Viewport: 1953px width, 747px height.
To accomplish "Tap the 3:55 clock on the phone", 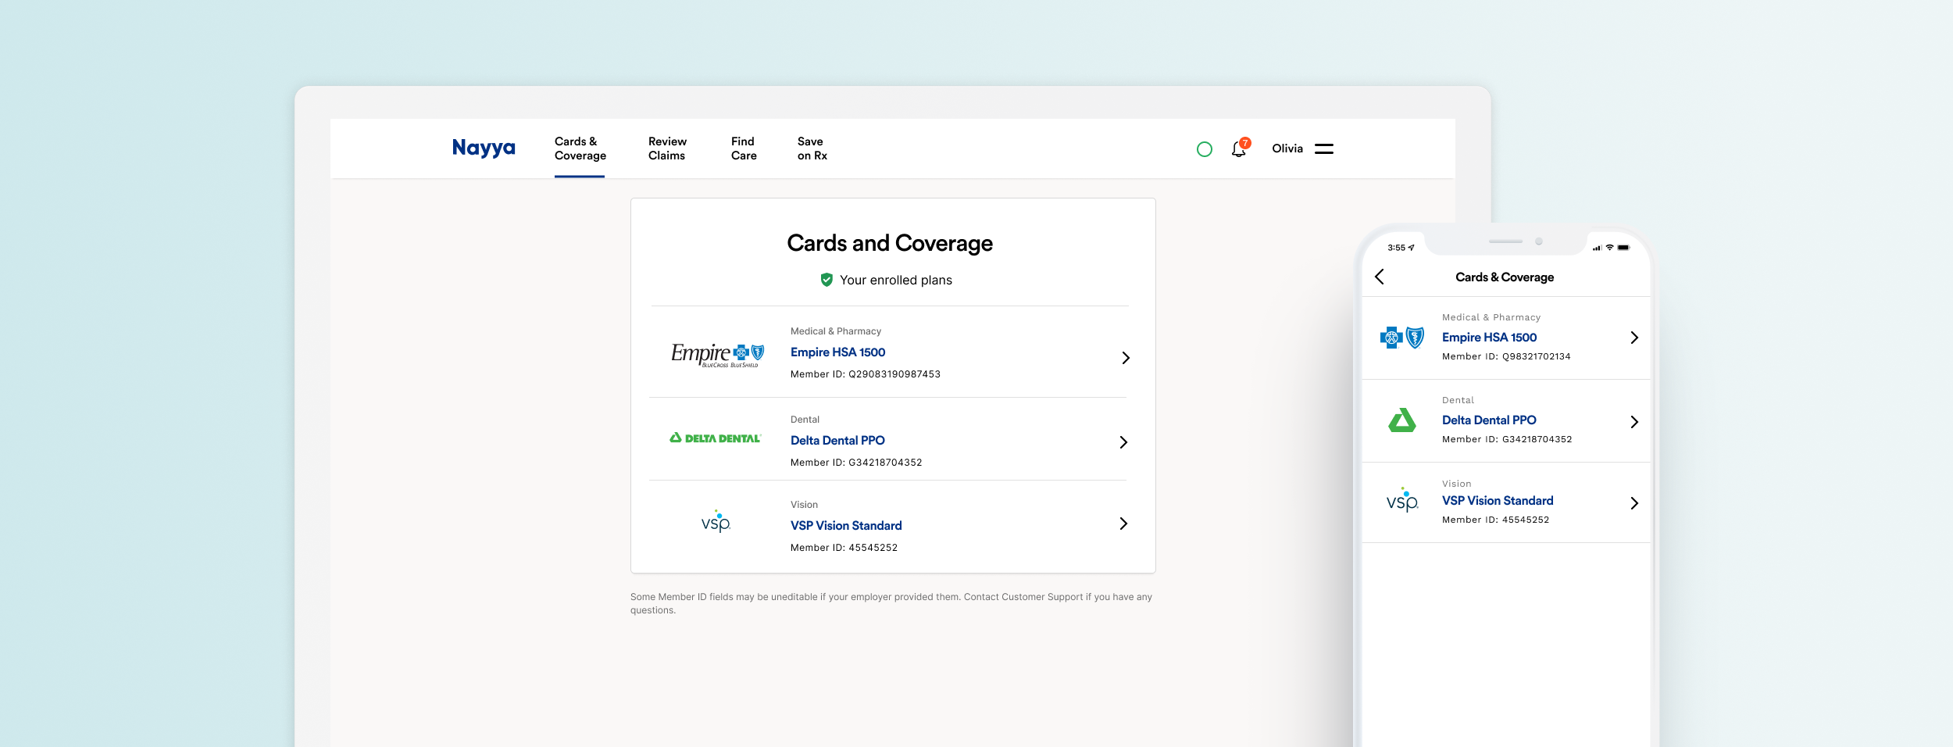I will [x=1396, y=248].
